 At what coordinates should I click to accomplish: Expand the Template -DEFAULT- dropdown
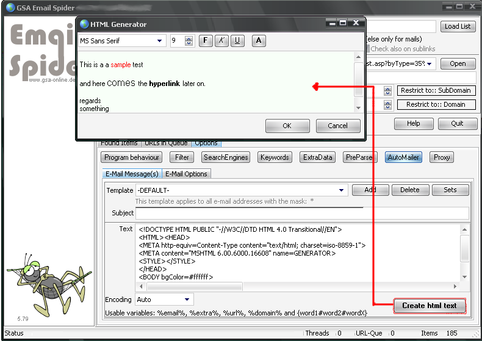(x=342, y=190)
